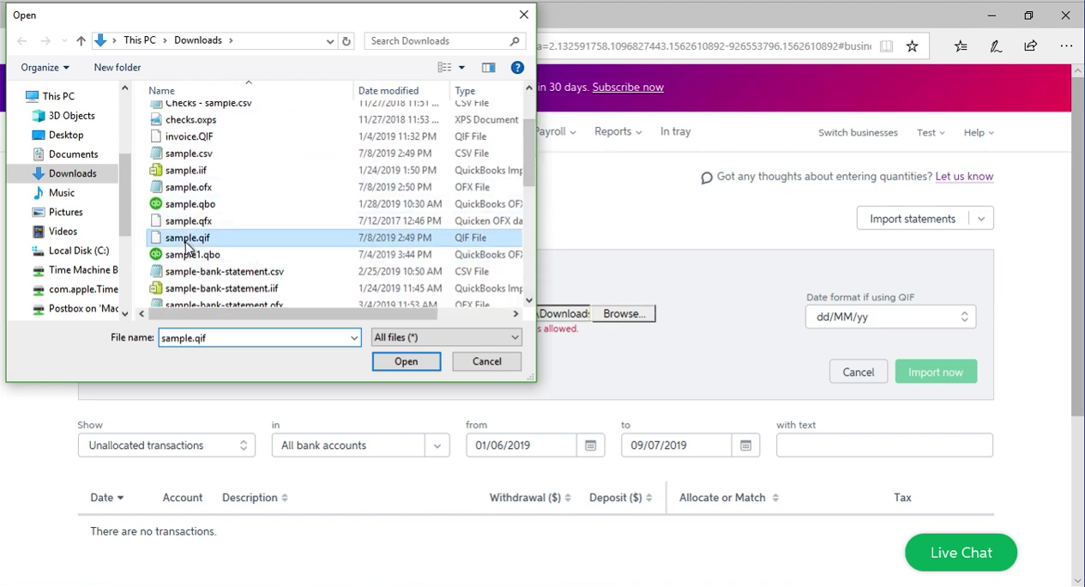Screen dimensions: 1085x587
Task: Click the browser favorites star icon
Action: (913, 46)
